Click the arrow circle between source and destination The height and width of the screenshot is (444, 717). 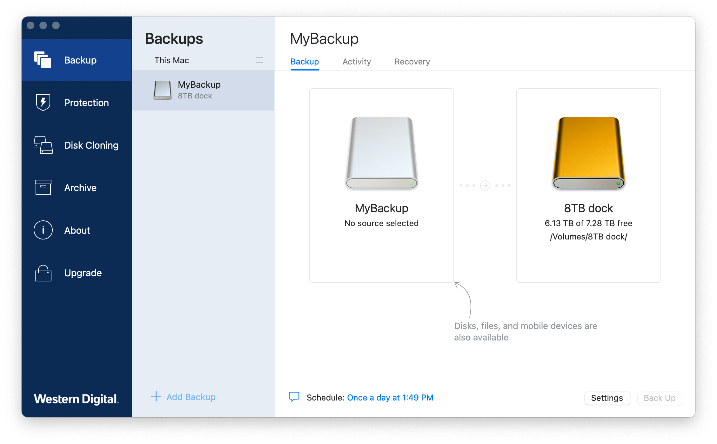[485, 185]
